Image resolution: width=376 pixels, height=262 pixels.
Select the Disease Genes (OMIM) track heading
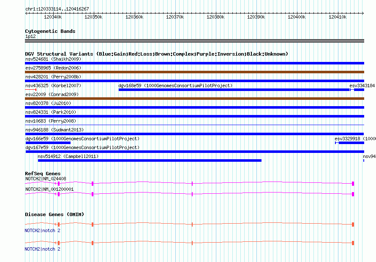point(54,214)
